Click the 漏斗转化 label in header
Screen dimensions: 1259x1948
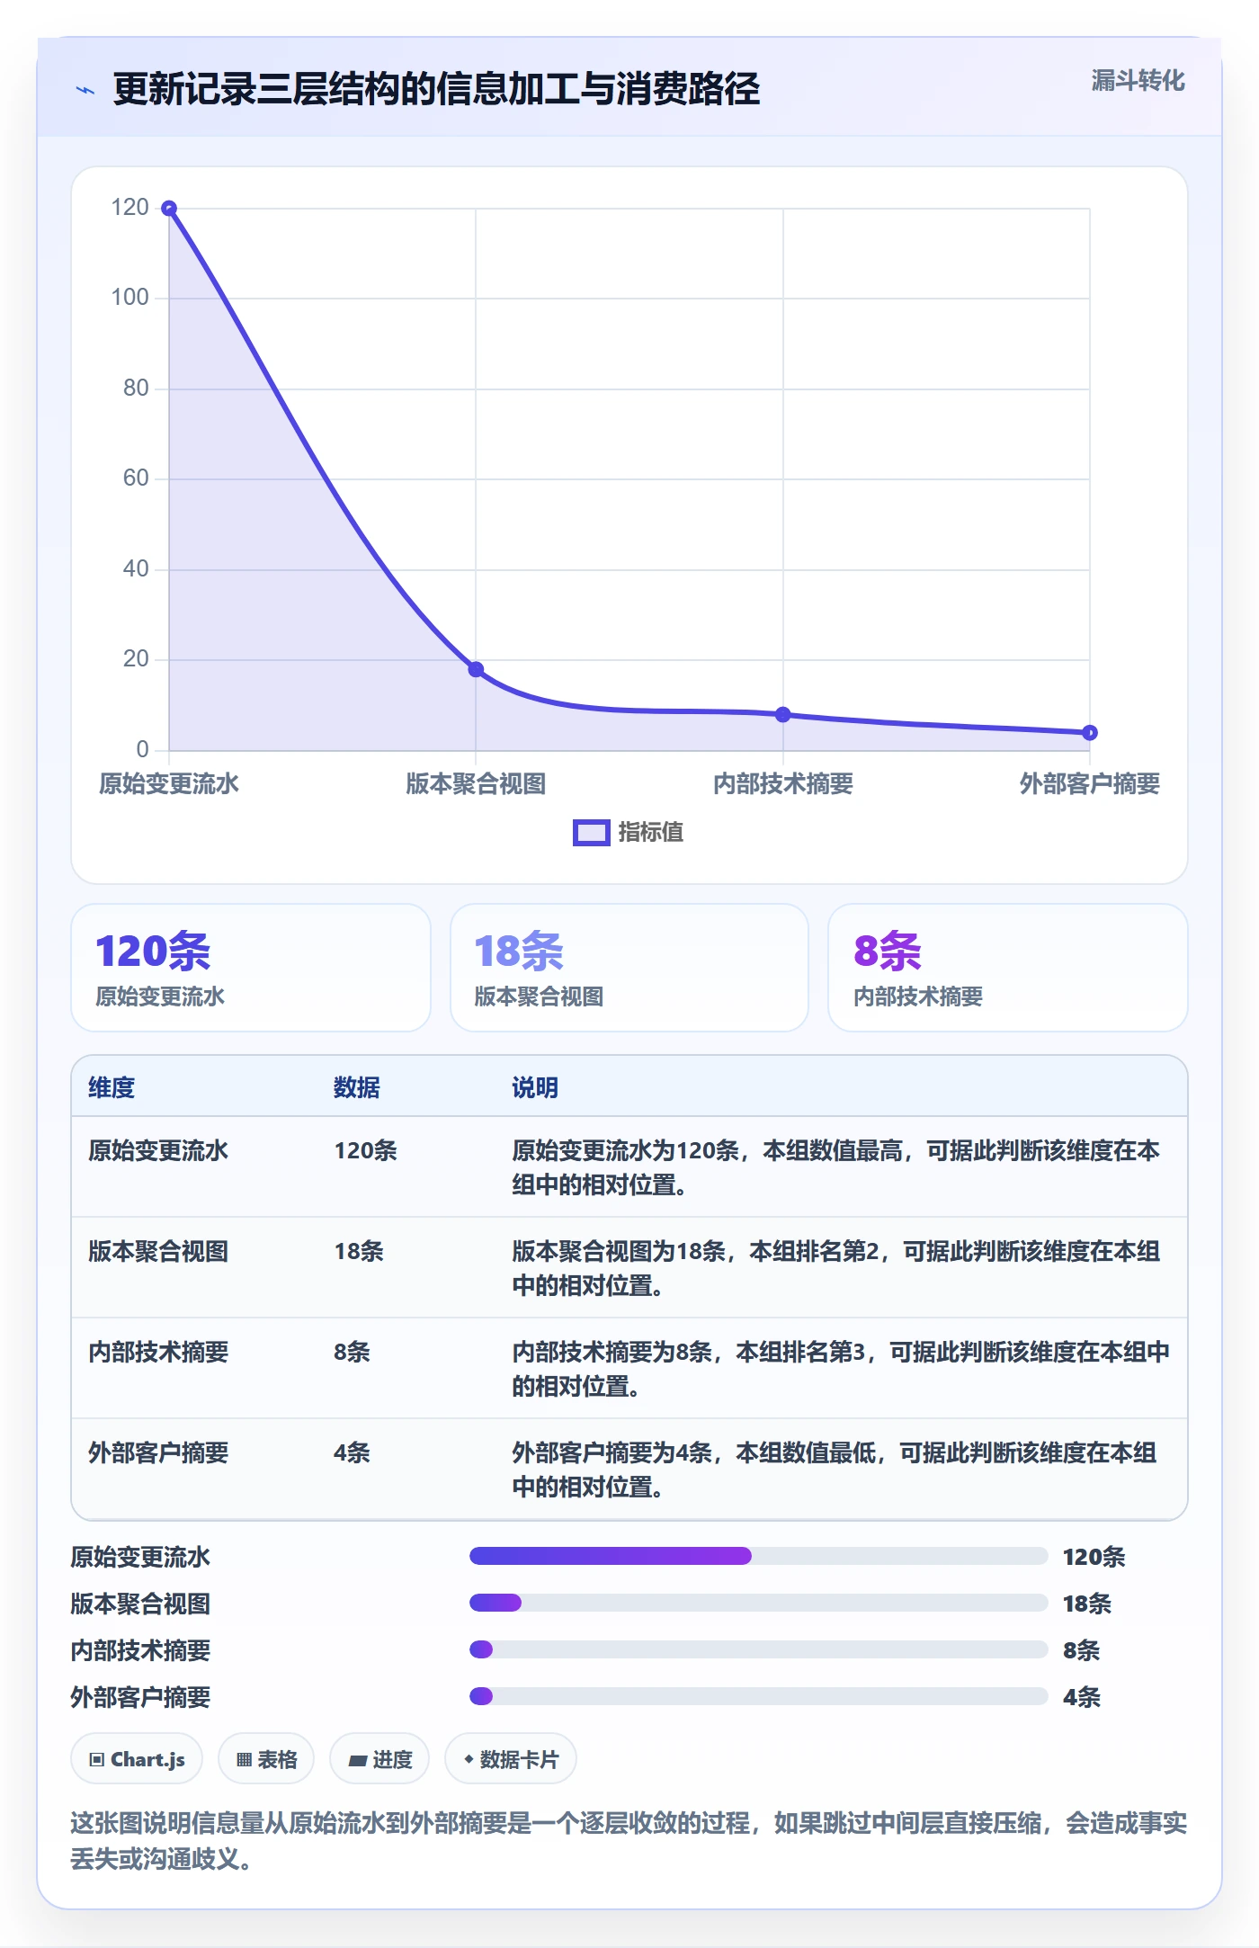[x=1138, y=81]
